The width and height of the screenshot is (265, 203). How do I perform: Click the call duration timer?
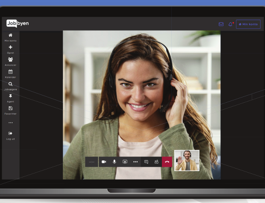pos(92,162)
